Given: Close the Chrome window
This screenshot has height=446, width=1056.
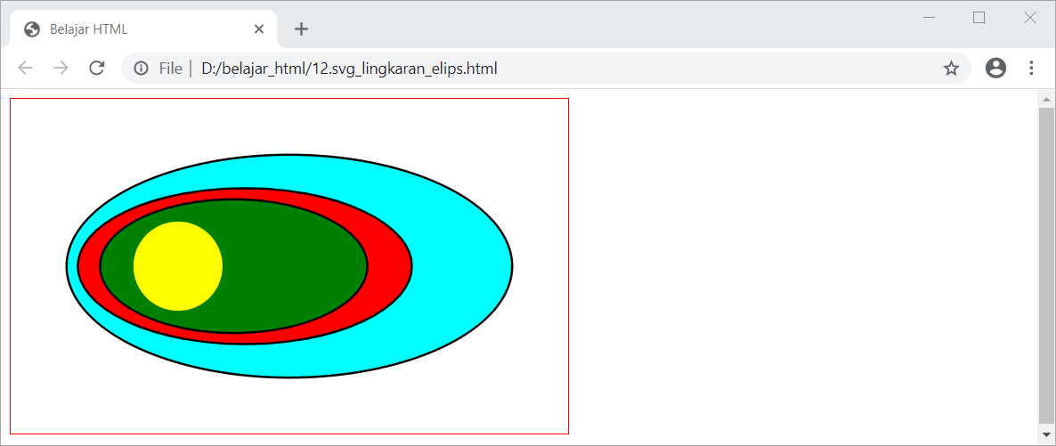Looking at the screenshot, I should coord(1030,18).
